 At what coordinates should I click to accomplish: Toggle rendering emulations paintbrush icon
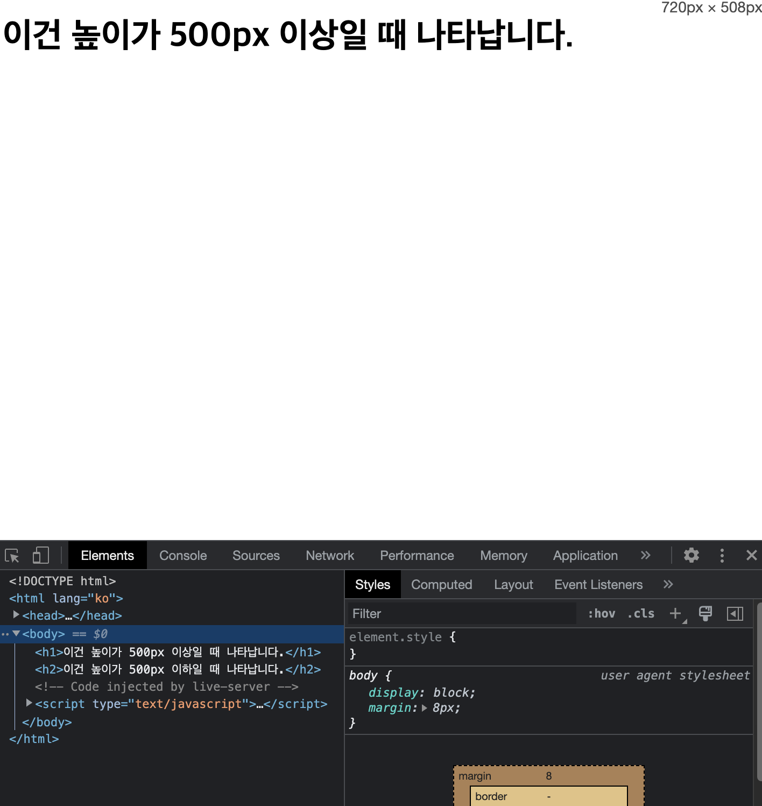705,613
